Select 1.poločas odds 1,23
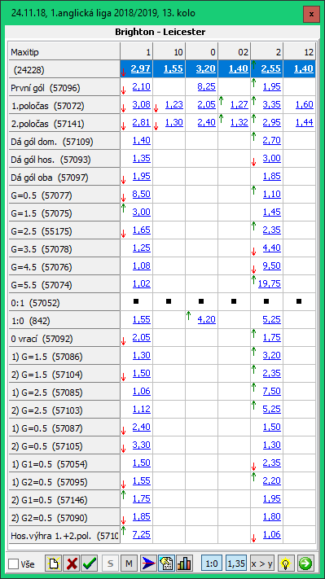This screenshot has height=579, width=325. coord(174,105)
